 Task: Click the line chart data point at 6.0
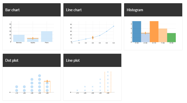114,26
